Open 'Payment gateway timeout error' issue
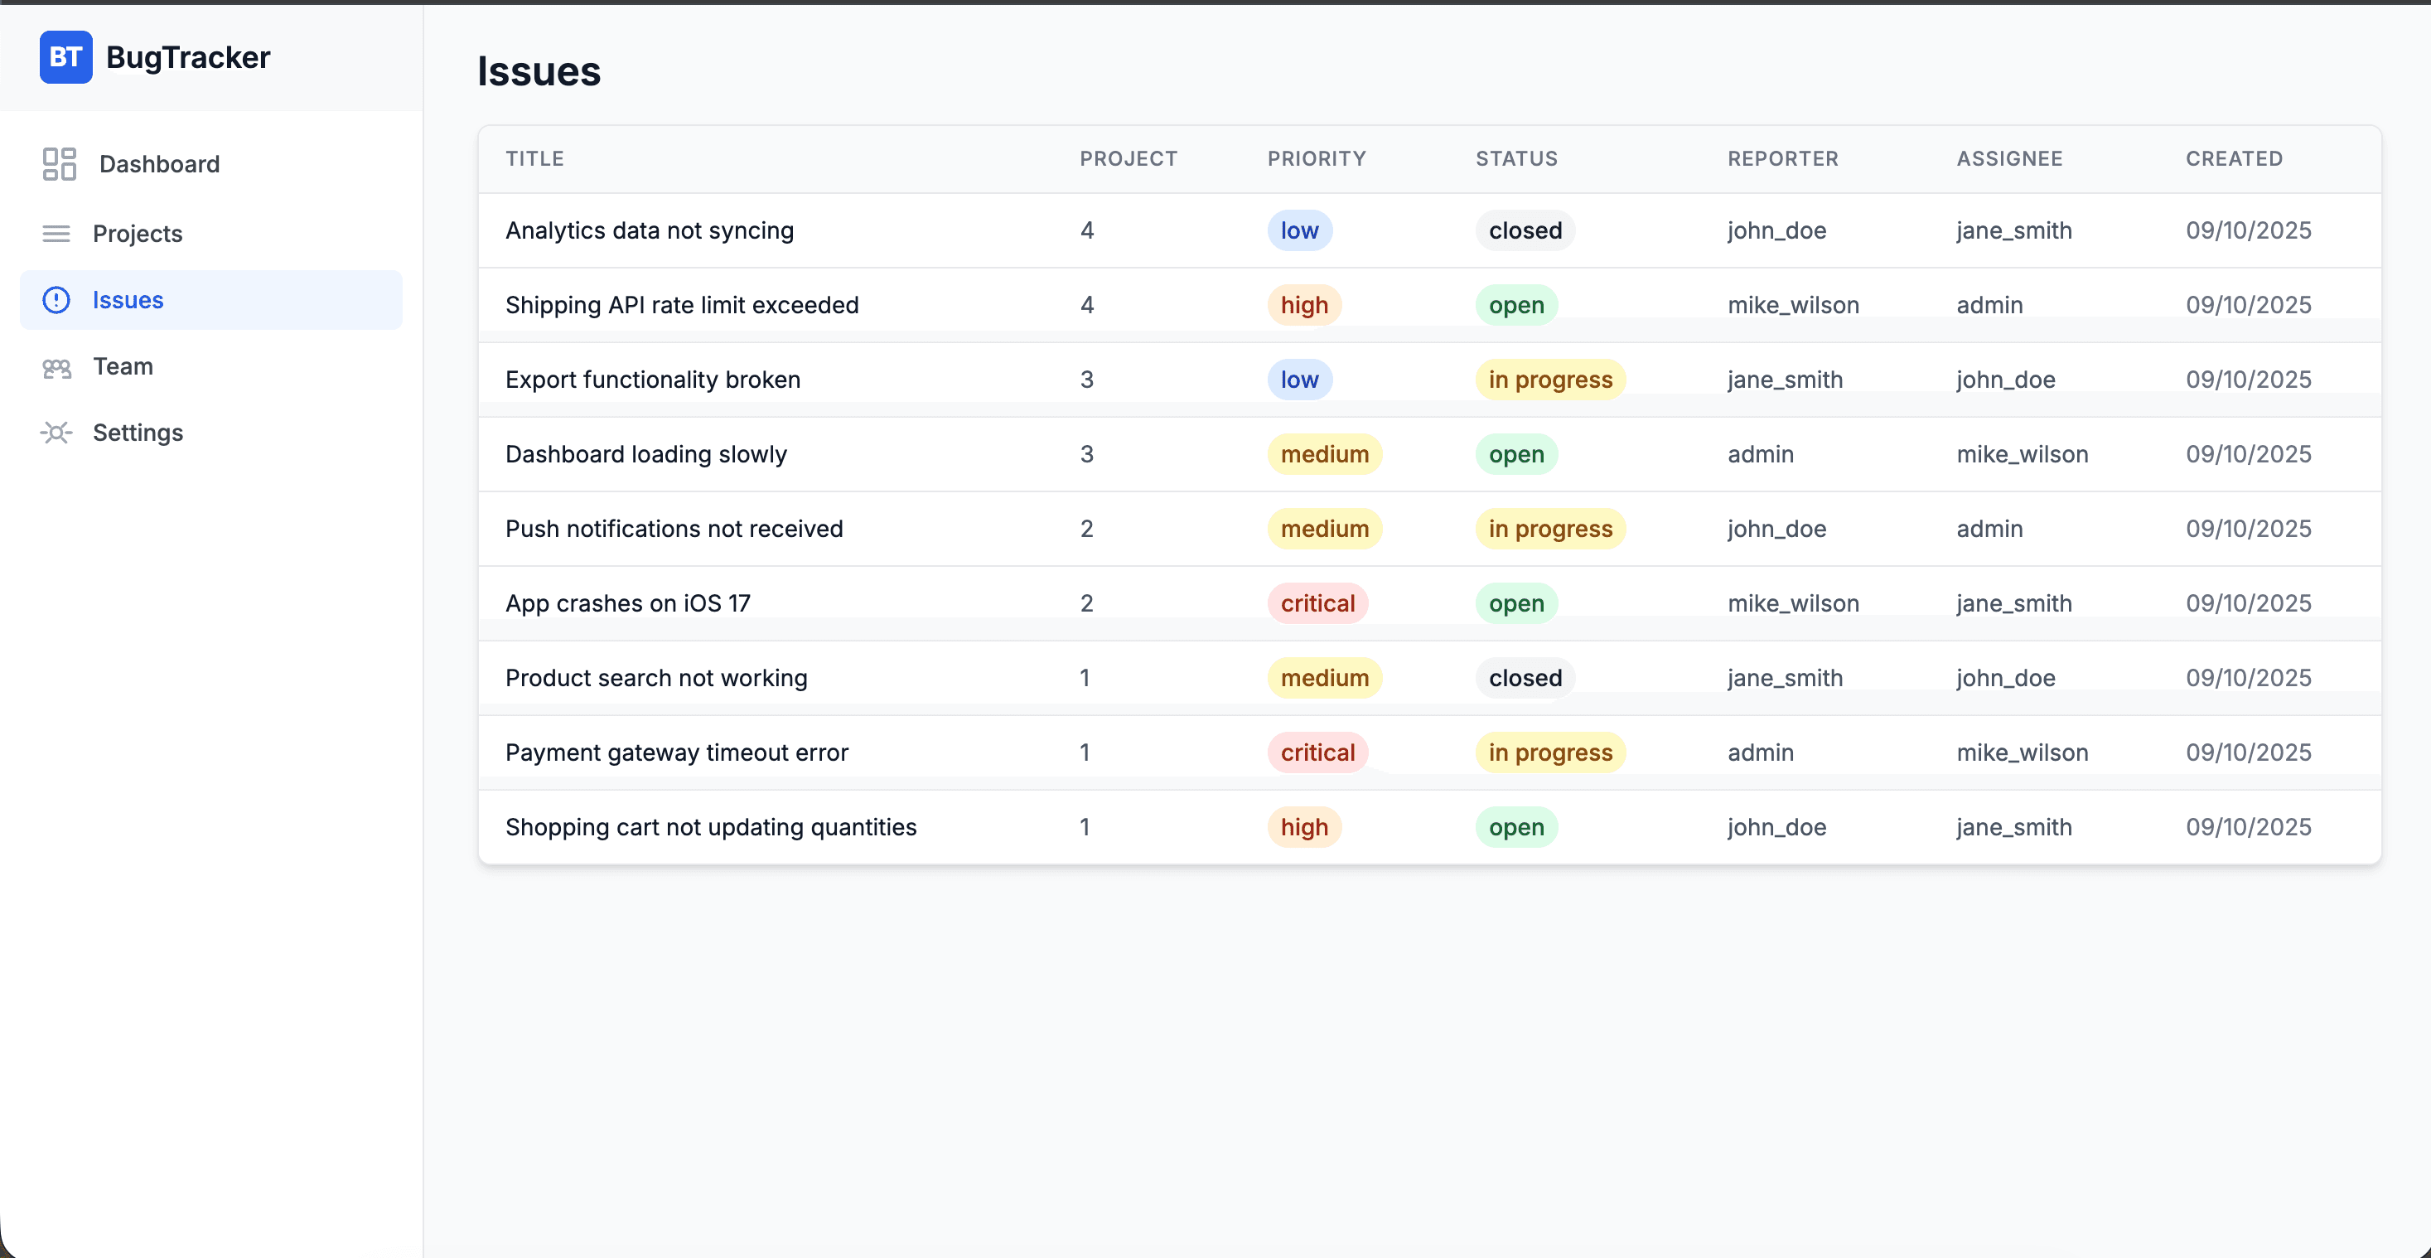2431x1258 pixels. (x=677, y=752)
